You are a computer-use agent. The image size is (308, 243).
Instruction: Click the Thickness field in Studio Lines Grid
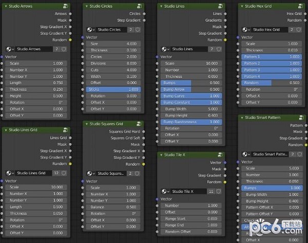tap(36, 213)
